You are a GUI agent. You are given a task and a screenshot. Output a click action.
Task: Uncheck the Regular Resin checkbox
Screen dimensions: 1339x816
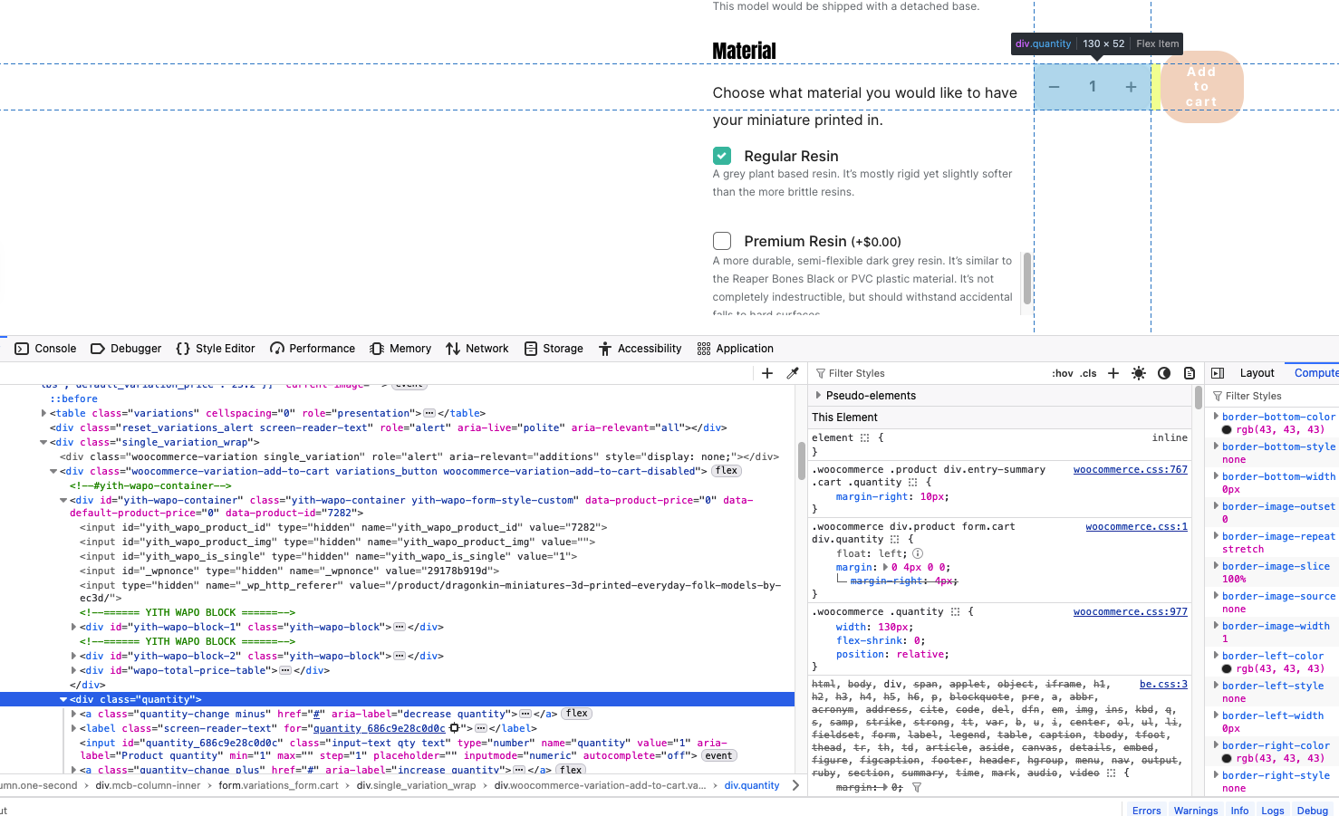(x=722, y=156)
